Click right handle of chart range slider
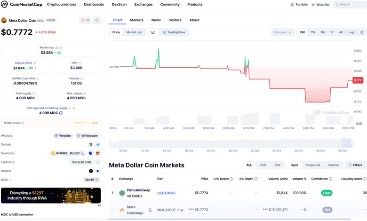The height and width of the screenshot is (221, 367). 352,142
